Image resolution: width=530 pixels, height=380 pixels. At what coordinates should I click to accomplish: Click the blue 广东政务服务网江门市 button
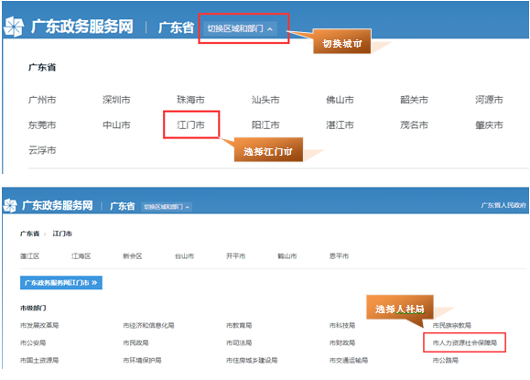pyautogui.click(x=61, y=283)
